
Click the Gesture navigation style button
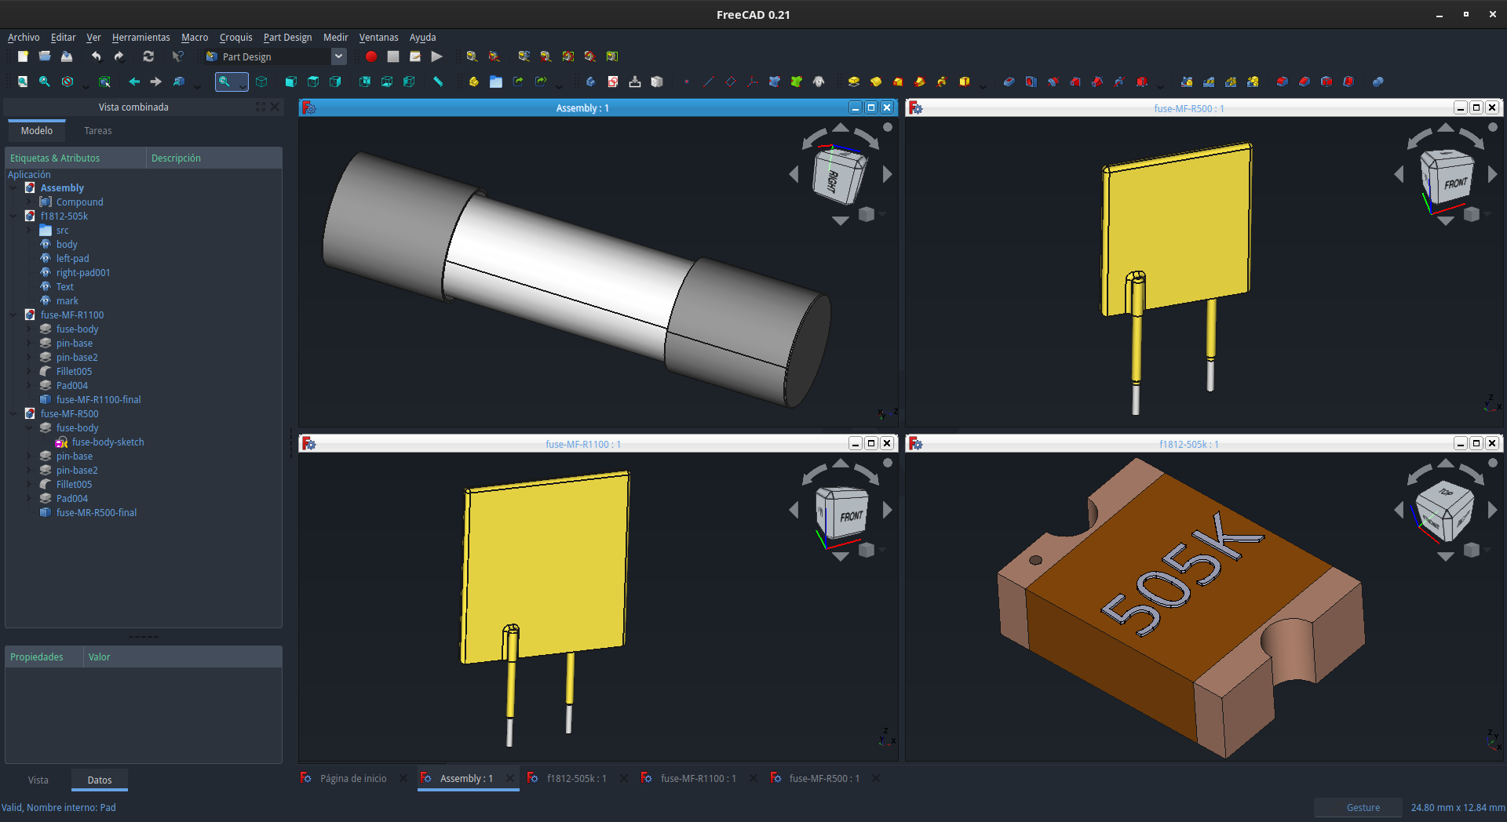point(1363,807)
